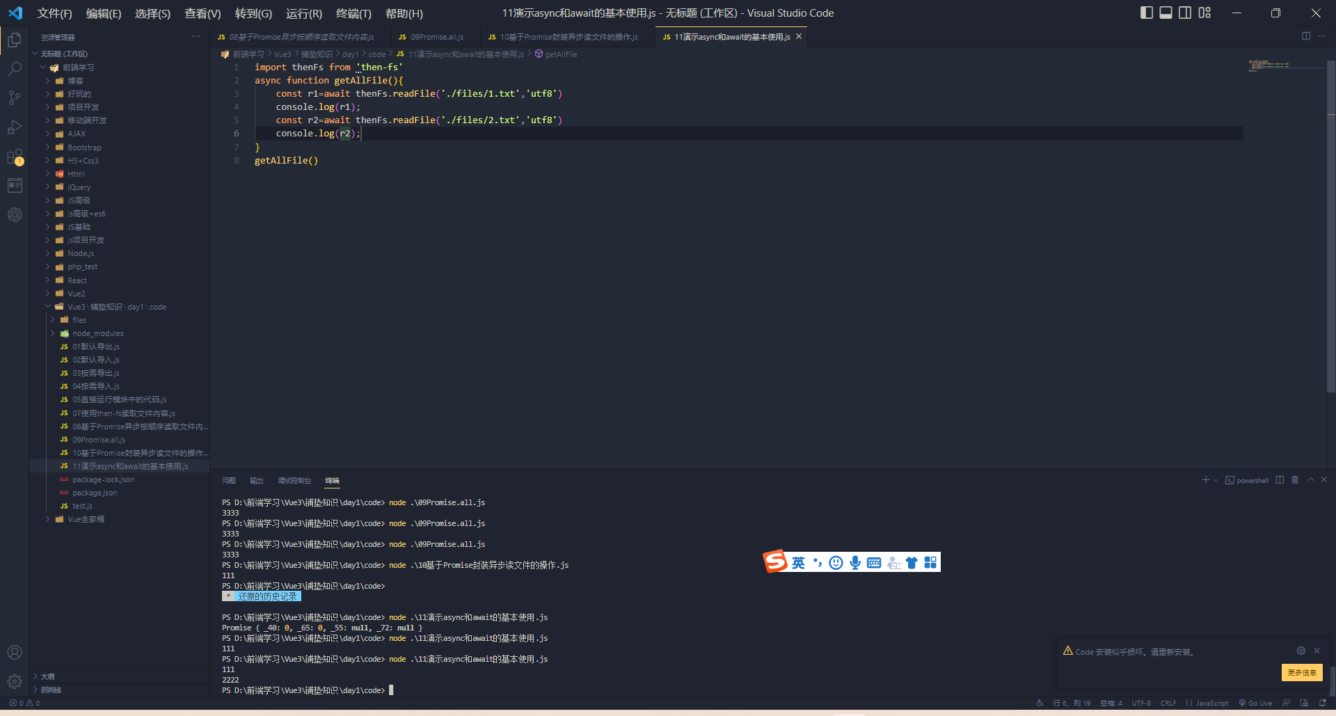The width and height of the screenshot is (1336, 716).
Task: Open the 文件(F) menu
Action: (x=54, y=13)
